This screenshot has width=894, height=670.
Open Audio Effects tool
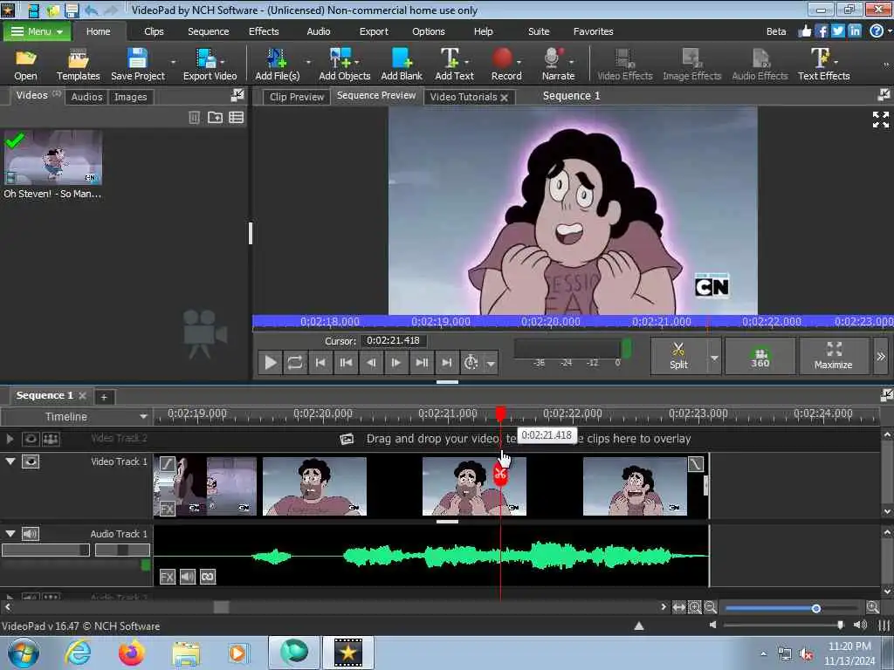pyautogui.click(x=760, y=65)
